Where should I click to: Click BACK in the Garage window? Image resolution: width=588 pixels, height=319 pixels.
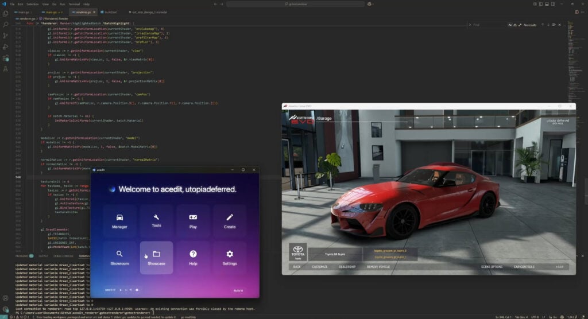(297, 267)
